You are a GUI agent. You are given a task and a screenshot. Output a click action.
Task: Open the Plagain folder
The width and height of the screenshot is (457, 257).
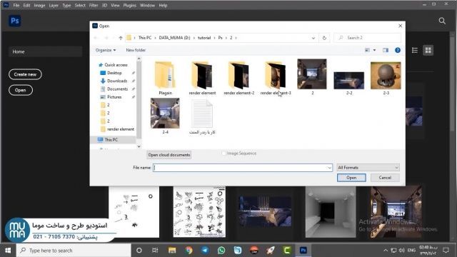tap(165, 78)
